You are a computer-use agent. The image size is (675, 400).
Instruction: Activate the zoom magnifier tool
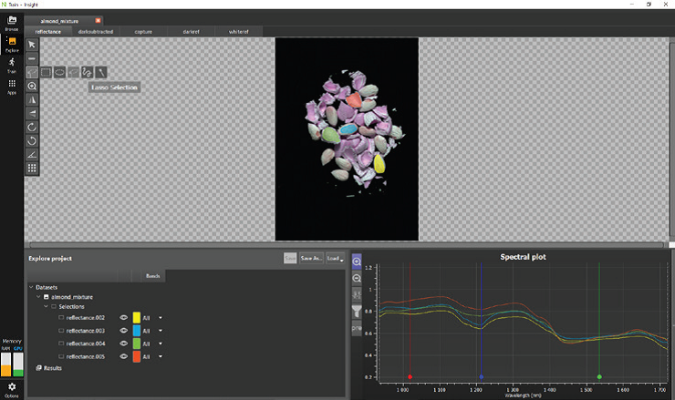32,86
